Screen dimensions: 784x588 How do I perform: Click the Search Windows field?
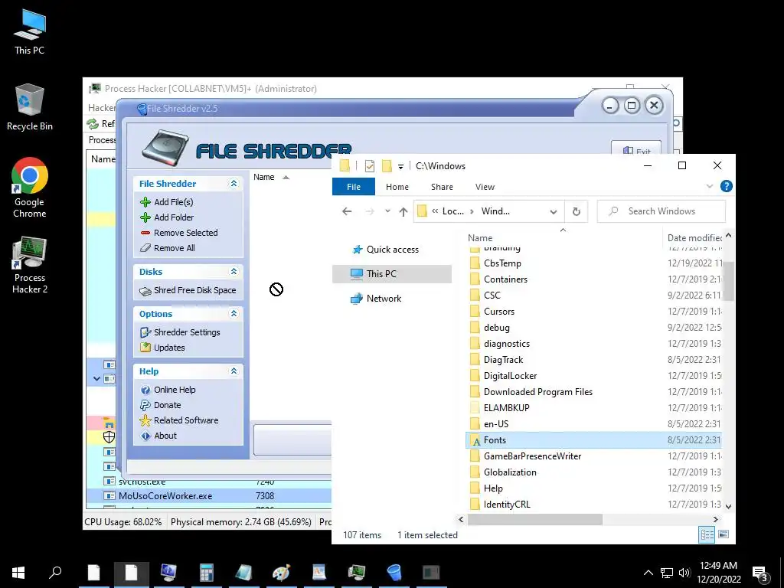[x=661, y=211]
